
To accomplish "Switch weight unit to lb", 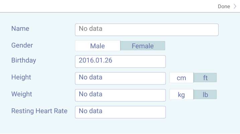I will click(x=205, y=95).
